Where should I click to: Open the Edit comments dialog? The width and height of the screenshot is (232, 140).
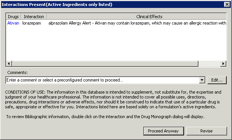click(x=217, y=80)
